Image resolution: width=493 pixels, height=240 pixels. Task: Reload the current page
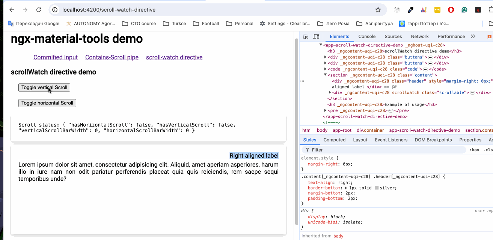[39, 10]
